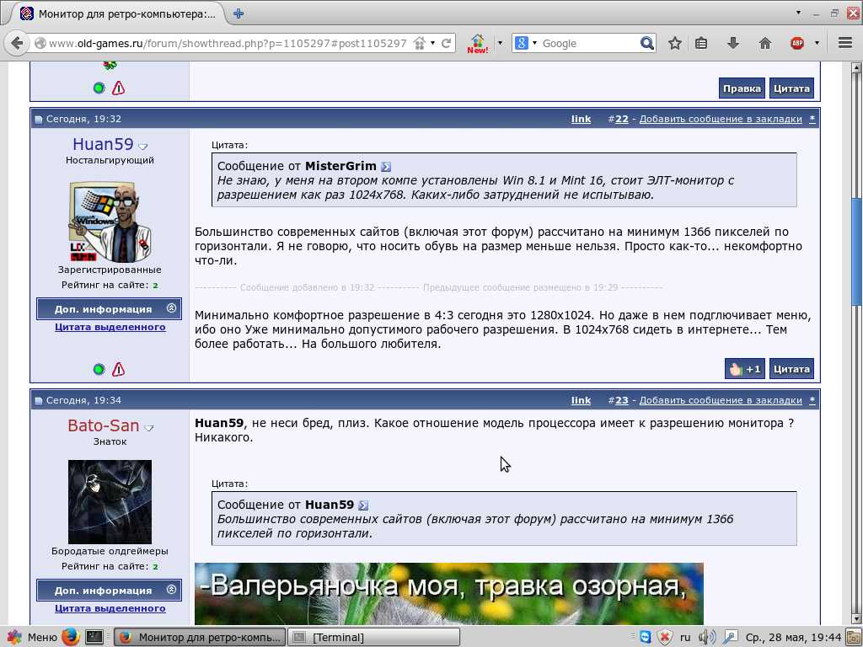Click the post #22 status icon by 'Сегодня, 19:32'

pos(39,120)
